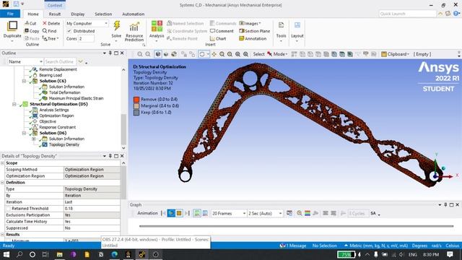Select Response Constraint tree item
The height and width of the screenshot is (260, 462).
[58, 127]
